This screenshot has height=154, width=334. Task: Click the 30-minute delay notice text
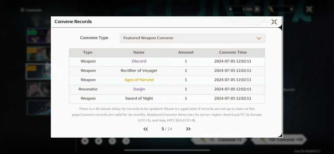[x=167, y=114]
